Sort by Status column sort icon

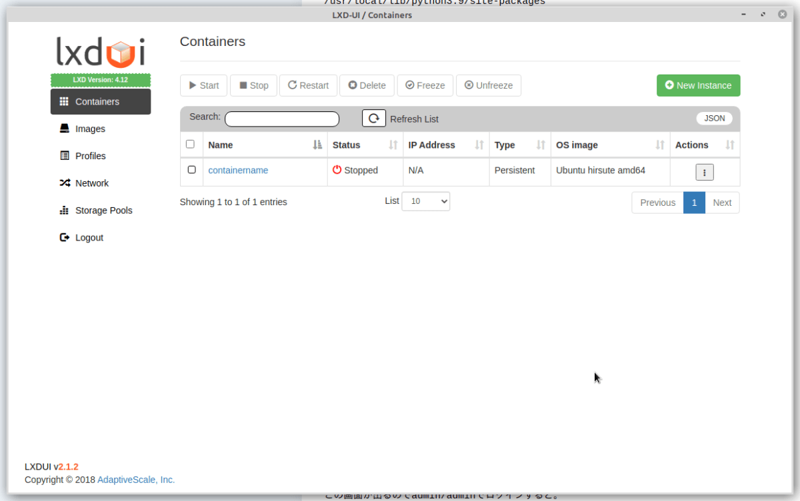coord(393,145)
